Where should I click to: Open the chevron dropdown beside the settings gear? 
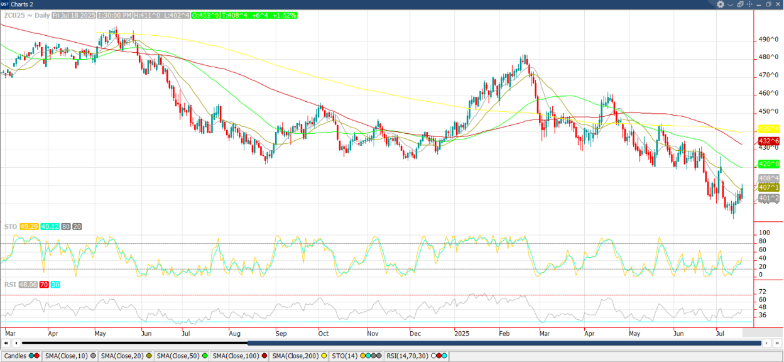pyautogui.click(x=730, y=4)
